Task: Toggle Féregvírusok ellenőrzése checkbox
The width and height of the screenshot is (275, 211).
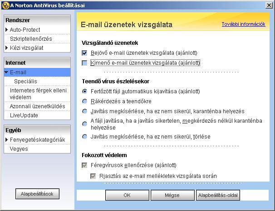Action: click(x=84, y=165)
